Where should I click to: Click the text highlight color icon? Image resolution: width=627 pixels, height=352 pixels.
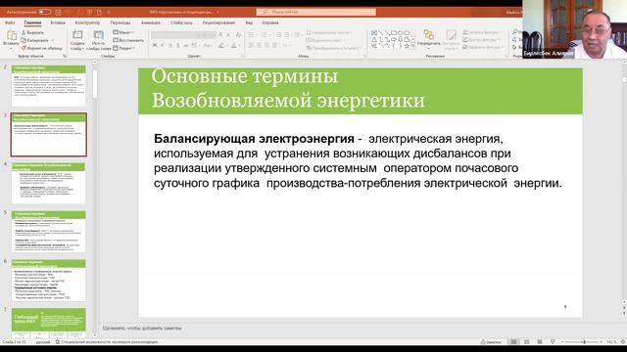click(x=221, y=46)
